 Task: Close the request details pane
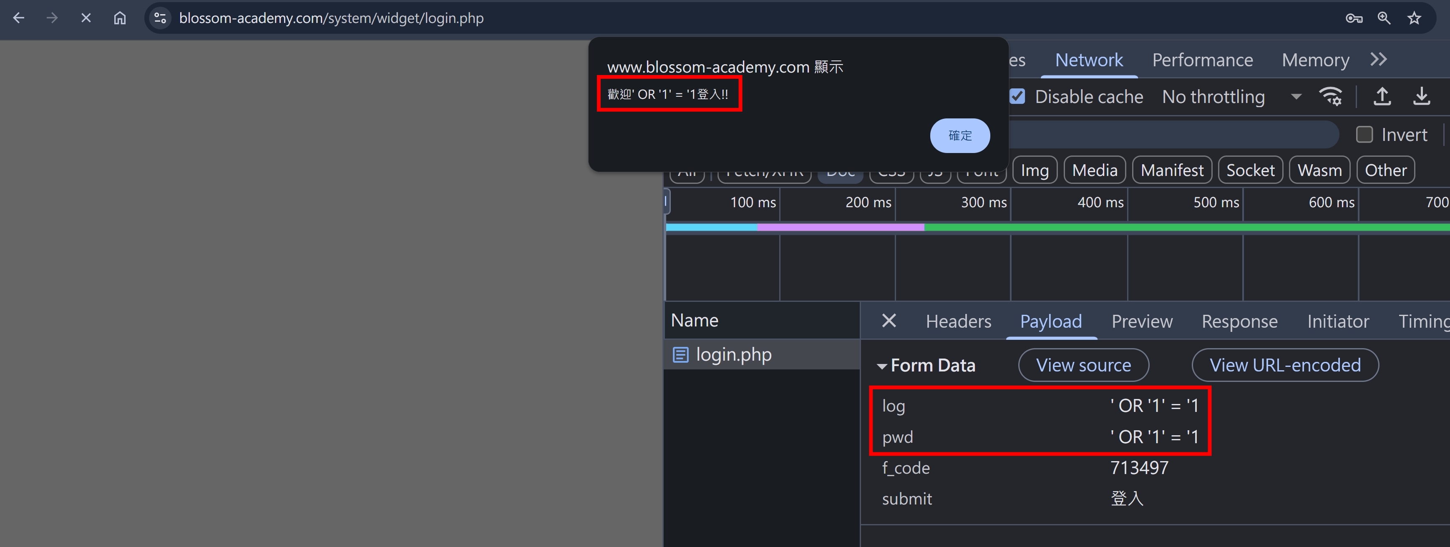pyautogui.click(x=889, y=321)
